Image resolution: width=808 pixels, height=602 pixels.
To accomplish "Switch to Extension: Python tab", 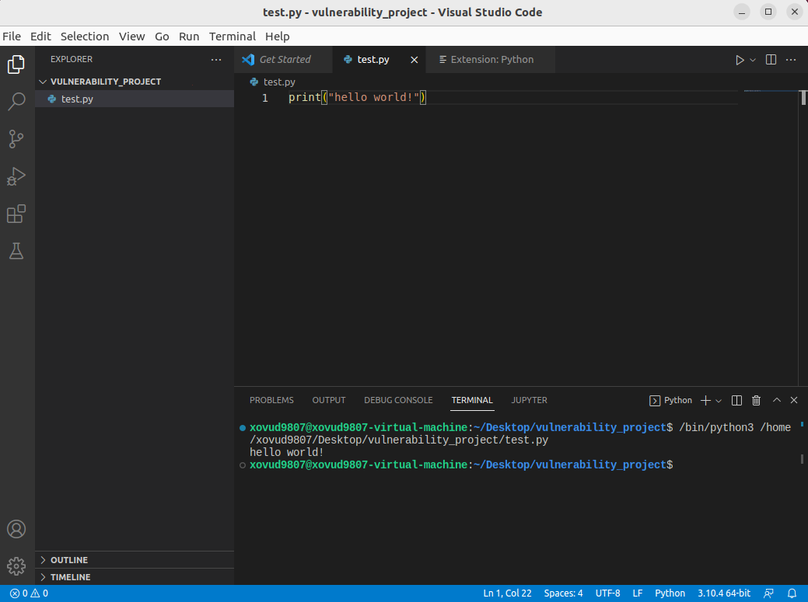I will click(x=491, y=60).
